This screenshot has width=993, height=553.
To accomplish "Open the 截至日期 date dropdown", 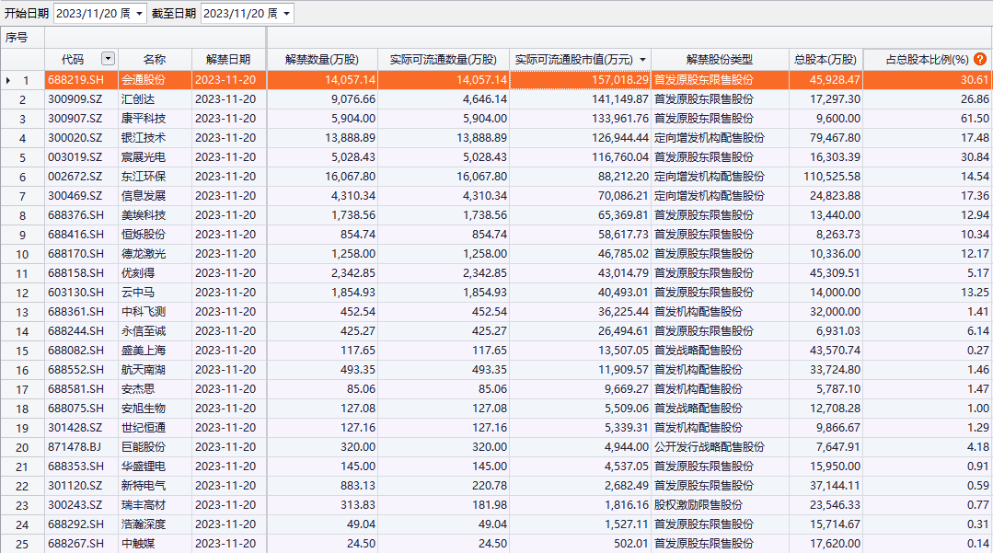I will (285, 14).
